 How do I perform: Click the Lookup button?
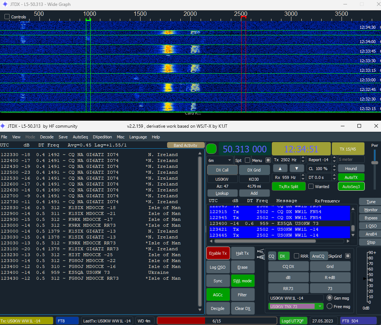222,193
